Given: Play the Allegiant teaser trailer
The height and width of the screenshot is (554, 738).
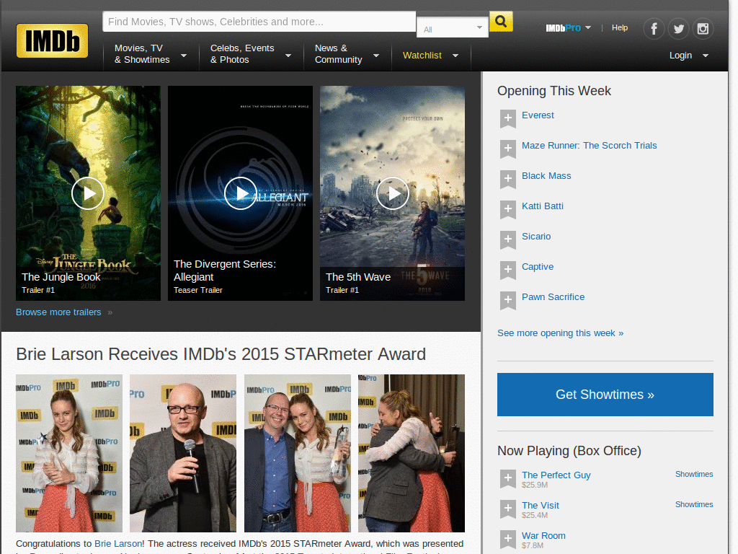Looking at the screenshot, I should coord(240,193).
